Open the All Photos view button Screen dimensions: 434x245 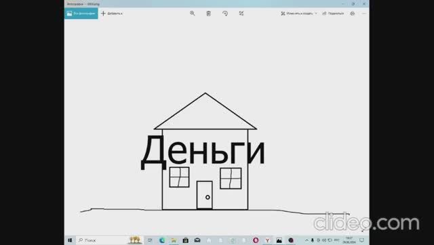(x=81, y=14)
